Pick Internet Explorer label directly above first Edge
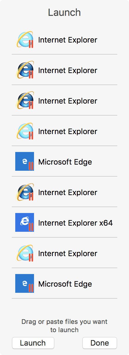 (68, 131)
